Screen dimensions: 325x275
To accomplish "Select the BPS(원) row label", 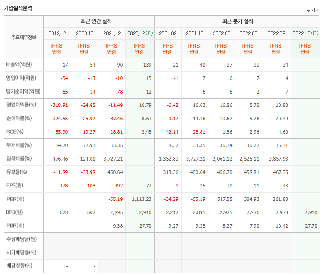I will click(14, 212).
